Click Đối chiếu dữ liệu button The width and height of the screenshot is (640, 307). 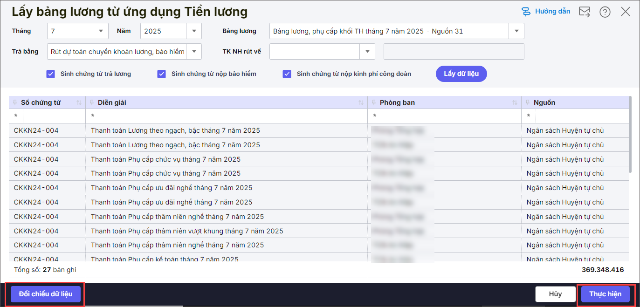pyautogui.click(x=46, y=294)
